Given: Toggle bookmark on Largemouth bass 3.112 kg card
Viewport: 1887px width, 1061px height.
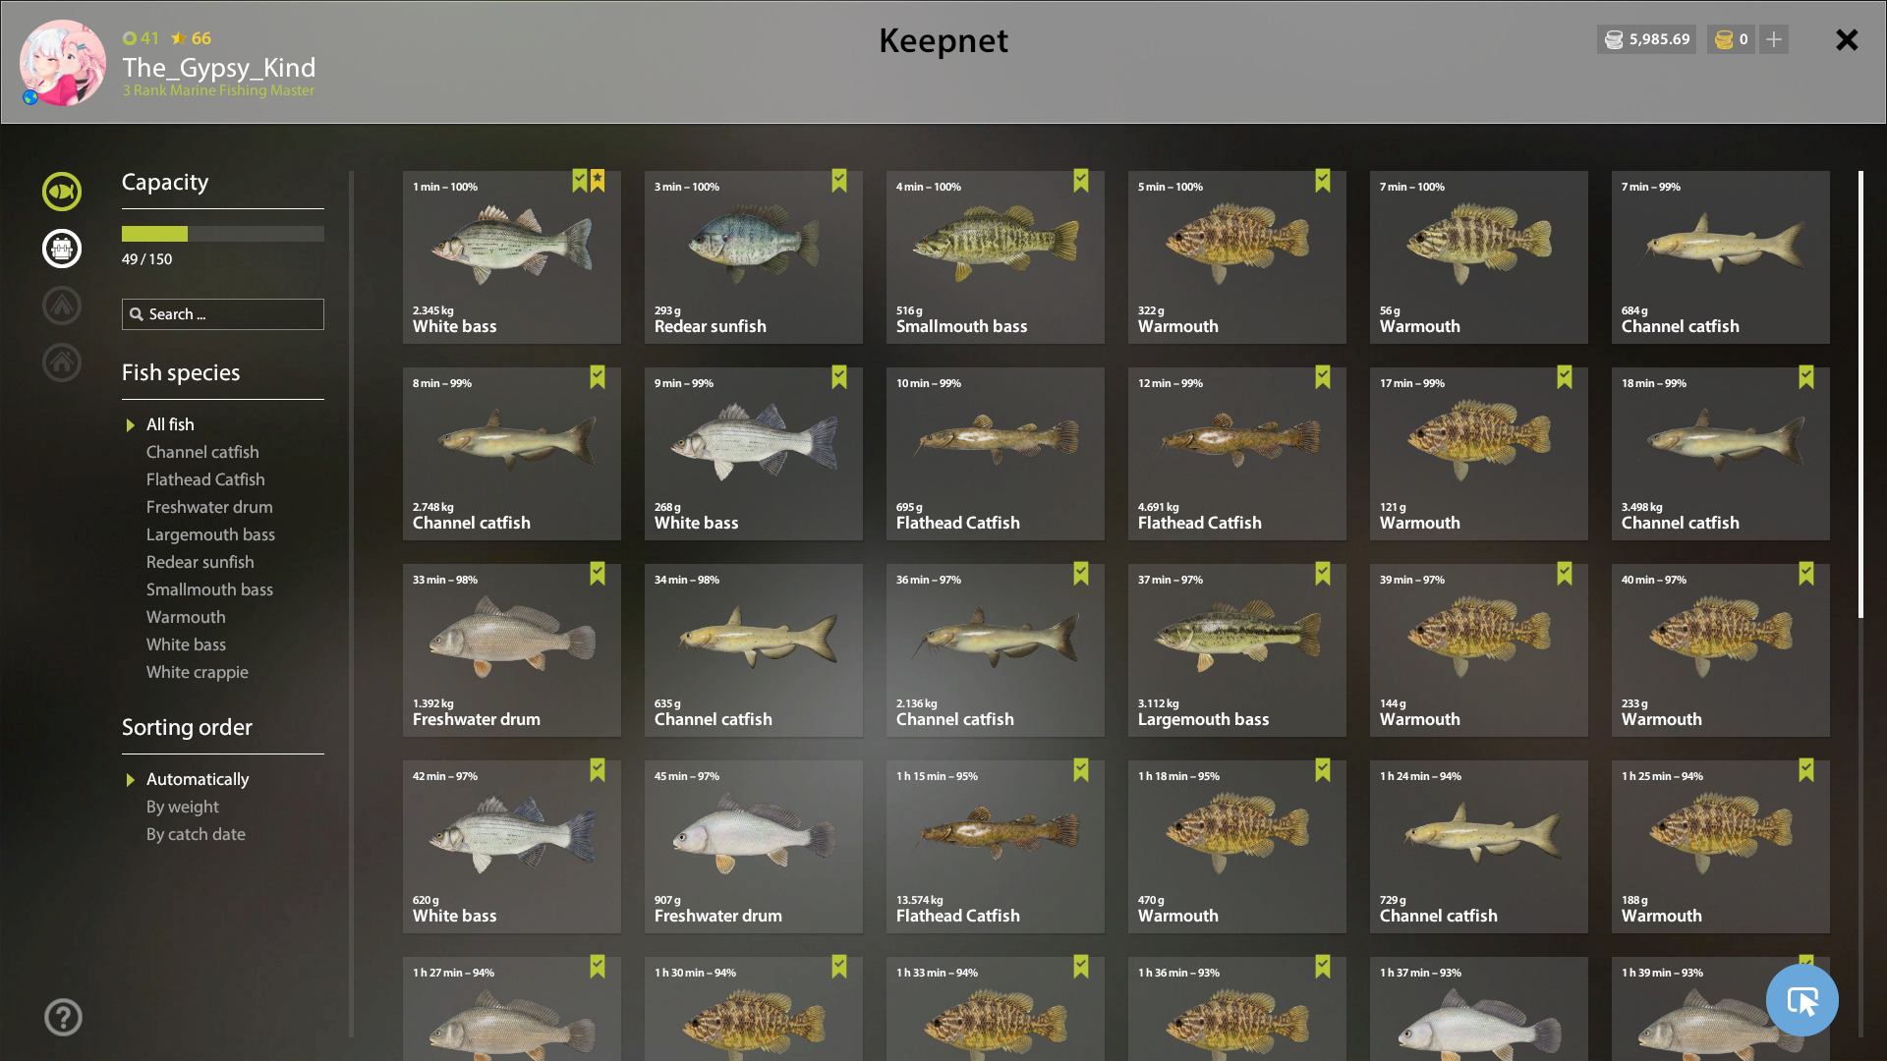Looking at the screenshot, I should click(x=1323, y=574).
